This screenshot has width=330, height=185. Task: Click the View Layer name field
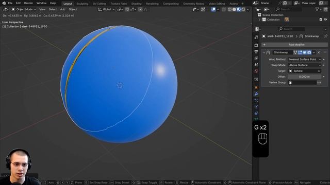(x=309, y=3)
